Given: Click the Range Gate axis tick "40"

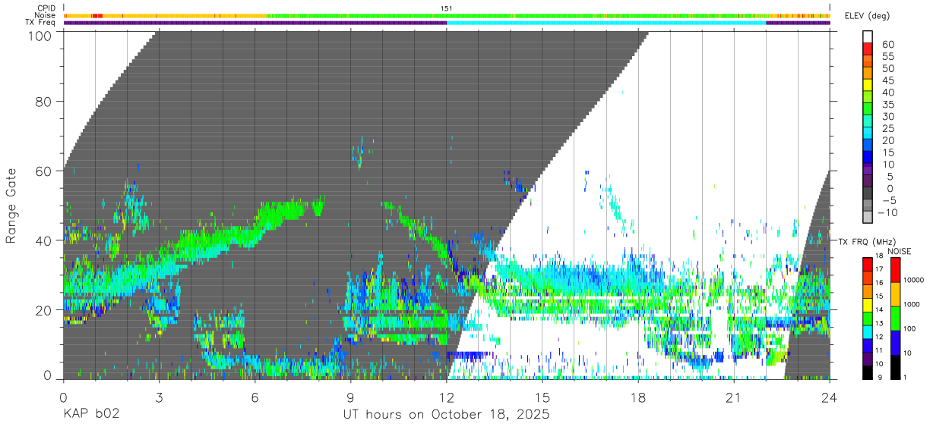Looking at the screenshot, I should pyautogui.click(x=44, y=240).
